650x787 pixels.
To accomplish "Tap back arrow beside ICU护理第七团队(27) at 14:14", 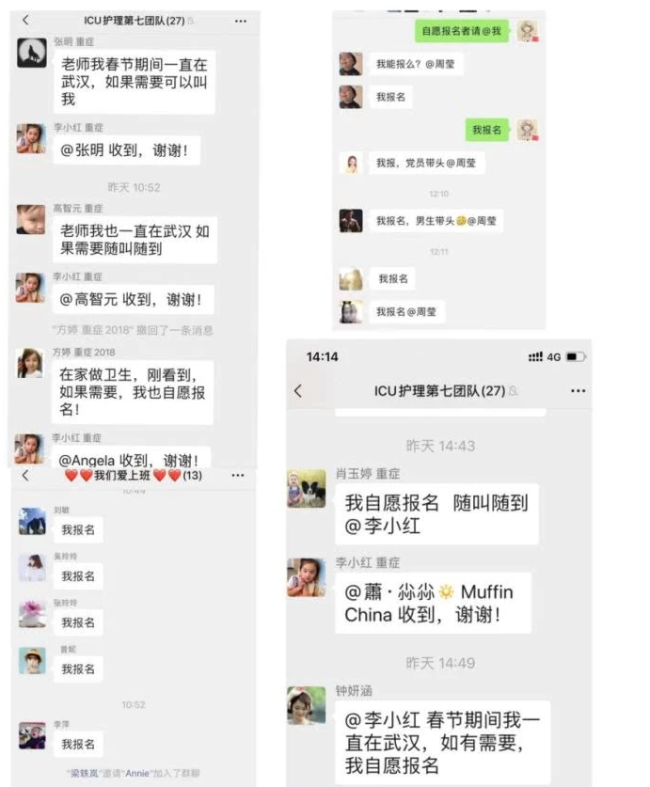I will [x=298, y=391].
